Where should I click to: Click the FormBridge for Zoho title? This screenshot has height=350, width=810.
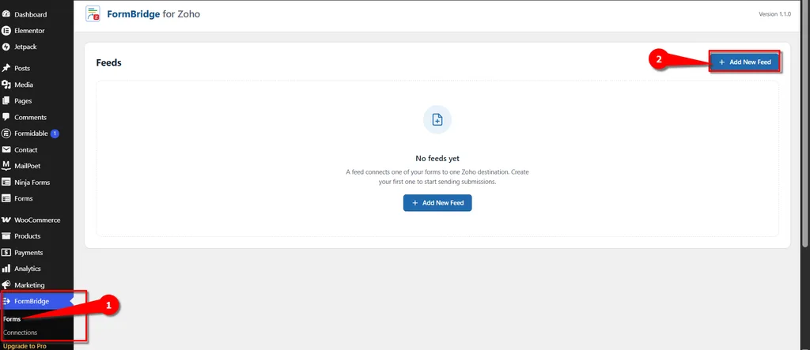[153, 14]
